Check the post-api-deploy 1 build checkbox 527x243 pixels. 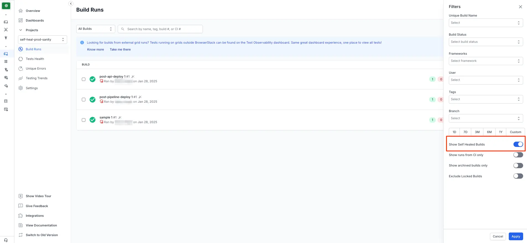(83, 79)
